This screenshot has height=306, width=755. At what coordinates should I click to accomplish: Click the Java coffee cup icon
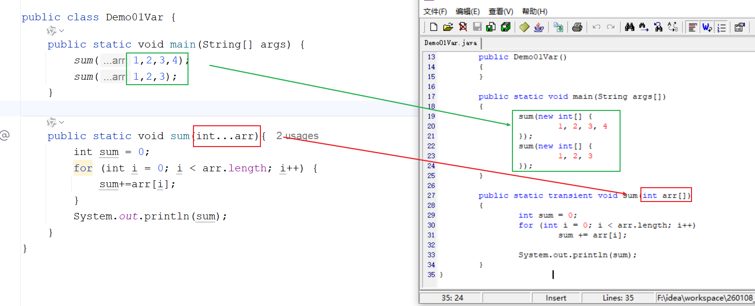click(x=539, y=27)
